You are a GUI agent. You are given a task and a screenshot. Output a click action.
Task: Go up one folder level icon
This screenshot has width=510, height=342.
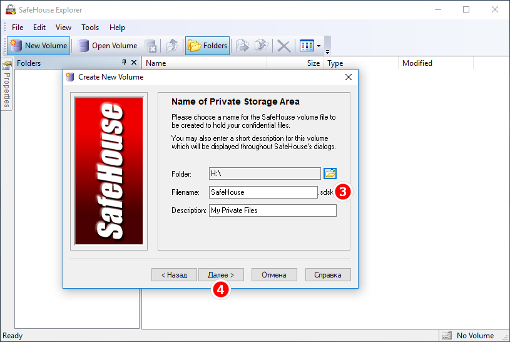pyautogui.click(x=172, y=46)
